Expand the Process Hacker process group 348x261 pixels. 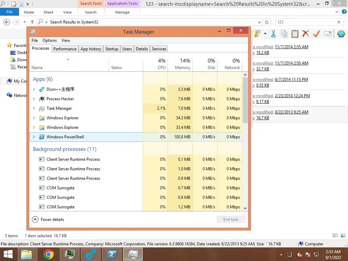34,99
